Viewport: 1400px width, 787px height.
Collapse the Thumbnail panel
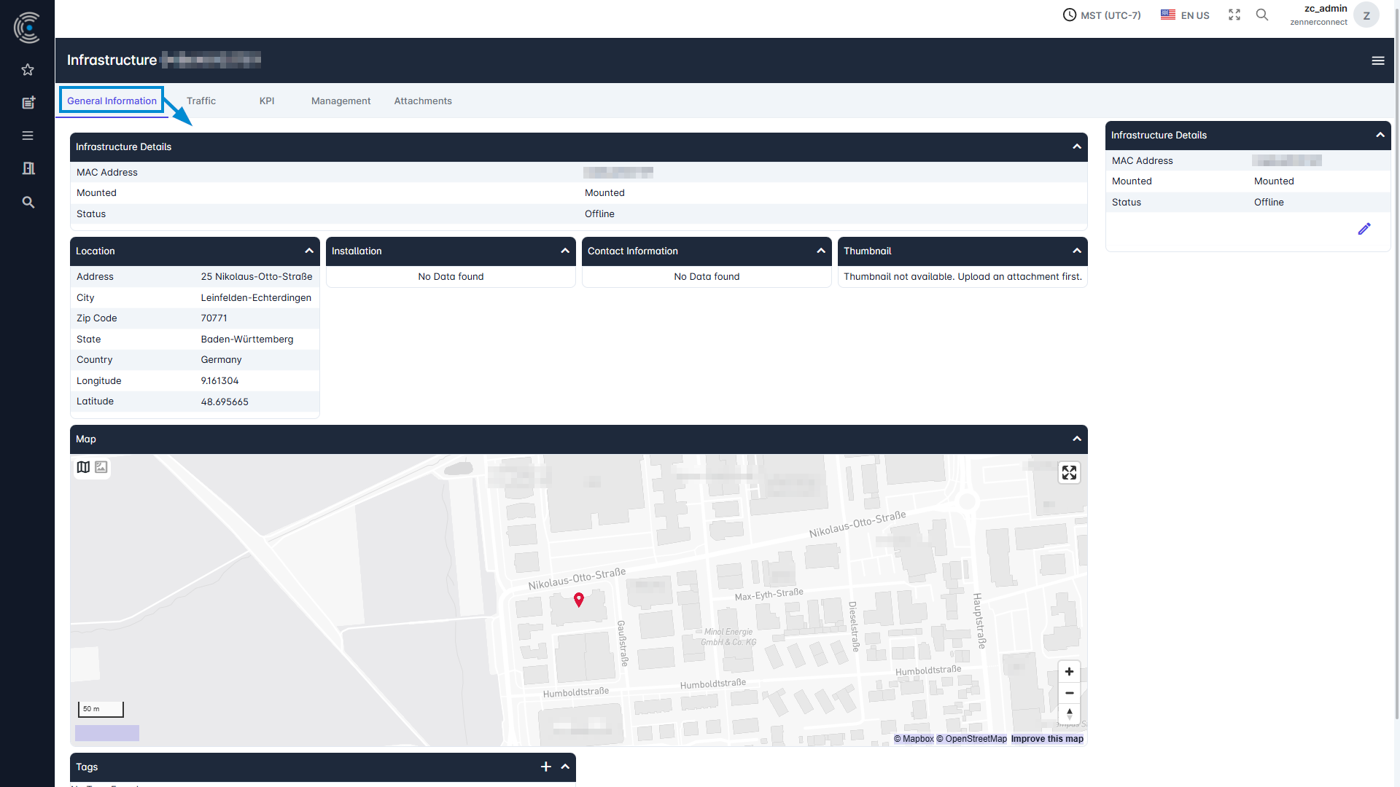tap(1076, 251)
